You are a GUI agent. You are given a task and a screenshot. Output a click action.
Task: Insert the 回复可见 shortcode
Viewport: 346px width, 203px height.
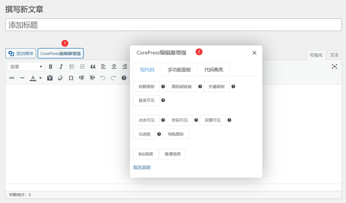click(x=213, y=120)
